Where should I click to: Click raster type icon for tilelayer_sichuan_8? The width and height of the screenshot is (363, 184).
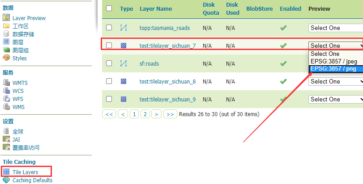[124, 81]
